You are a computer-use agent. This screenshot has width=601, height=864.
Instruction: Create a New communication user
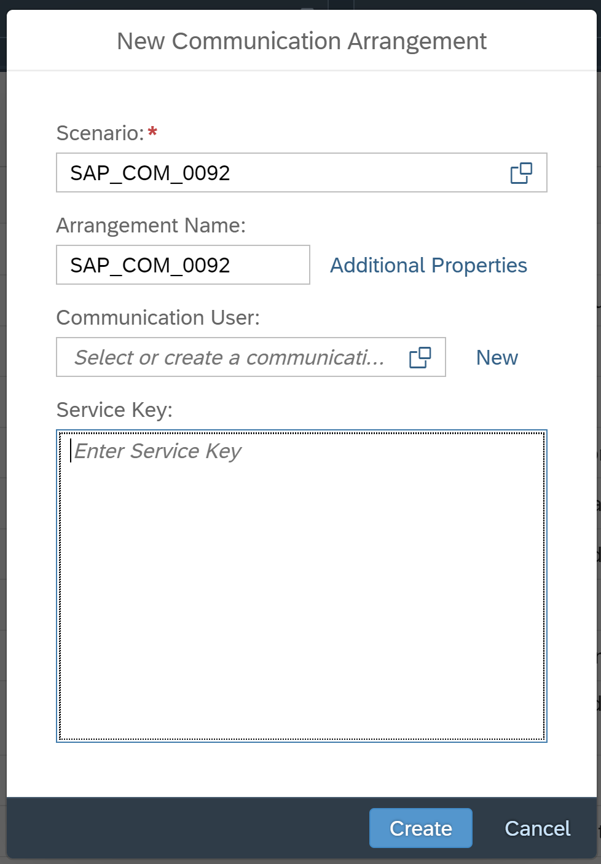point(497,357)
